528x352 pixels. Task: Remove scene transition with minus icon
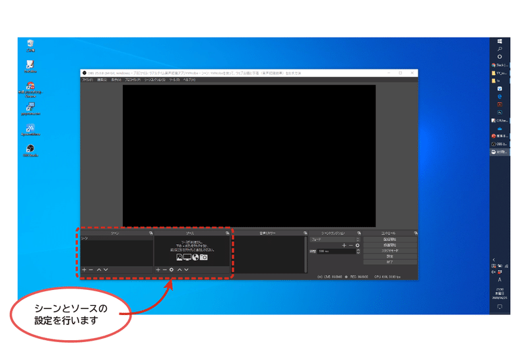[350, 246]
